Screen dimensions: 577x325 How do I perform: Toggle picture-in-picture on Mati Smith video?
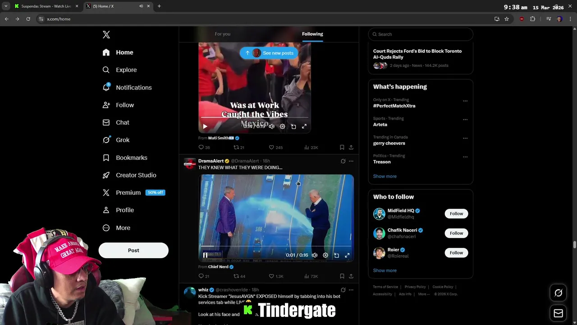[x=293, y=126]
